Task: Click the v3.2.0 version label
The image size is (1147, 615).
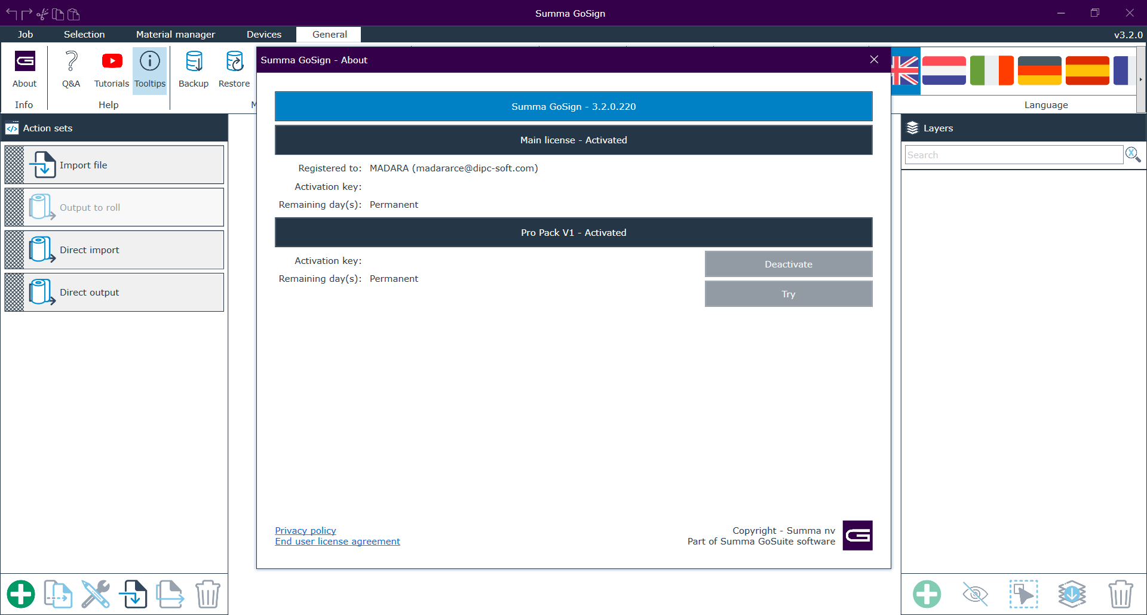Action: (1128, 35)
